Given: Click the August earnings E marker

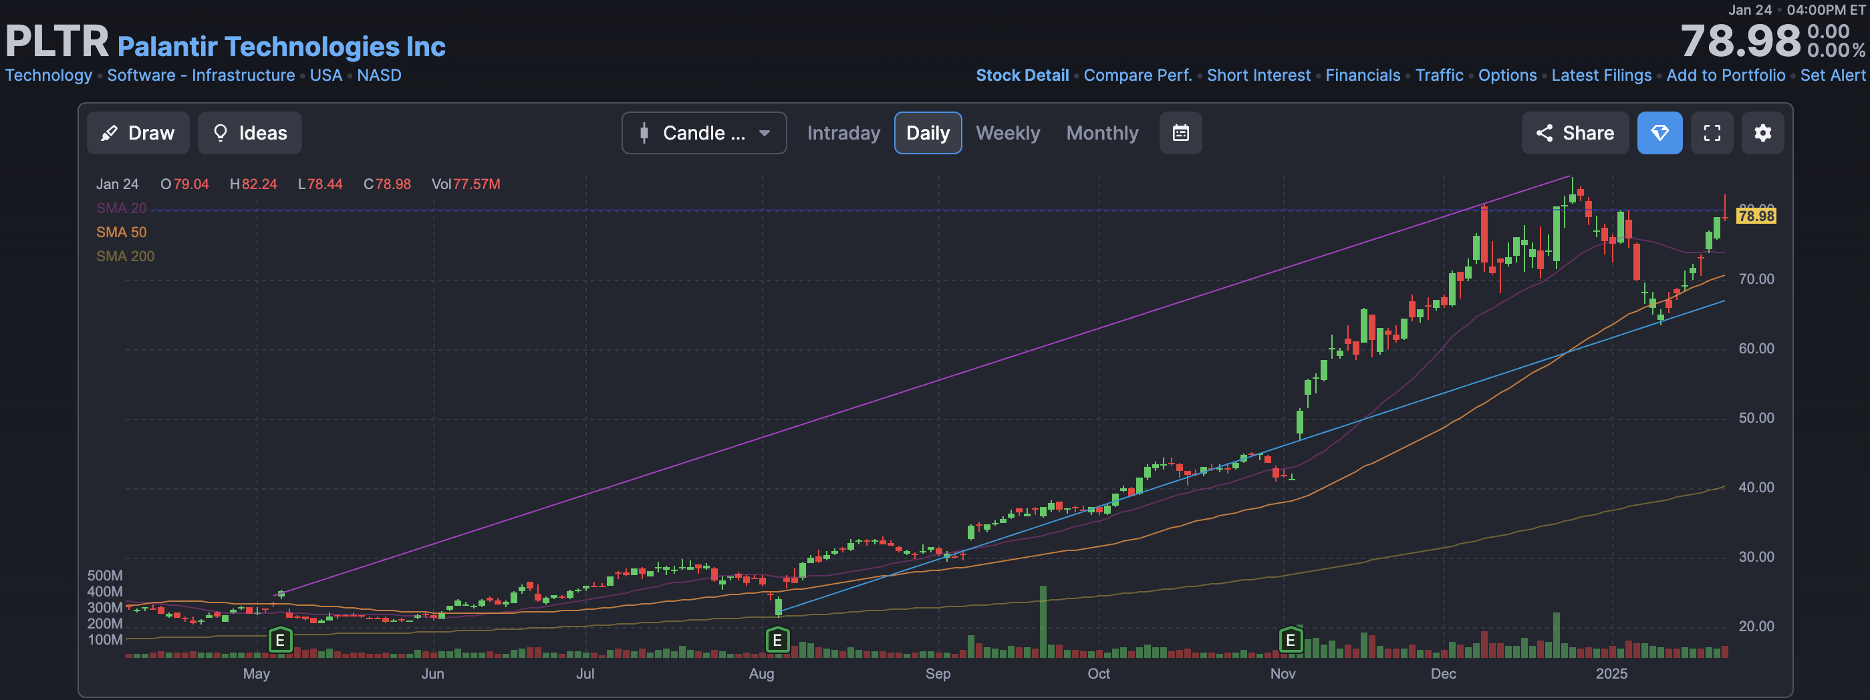Looking at the screenshot, I should pyautogui.click(x=777, y=641).
